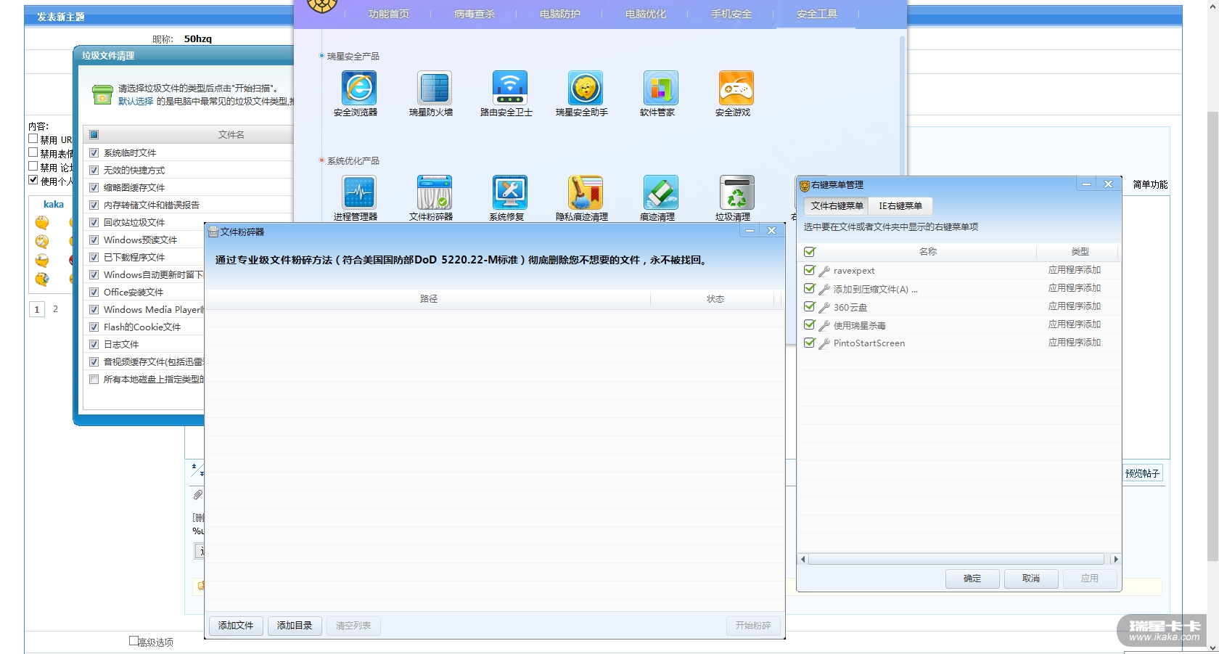This screenshot has height=654, width=1219.
Task: Click the 文件粉碎器 window title icon
Action: pyautogui.click(x=213, y=232)
